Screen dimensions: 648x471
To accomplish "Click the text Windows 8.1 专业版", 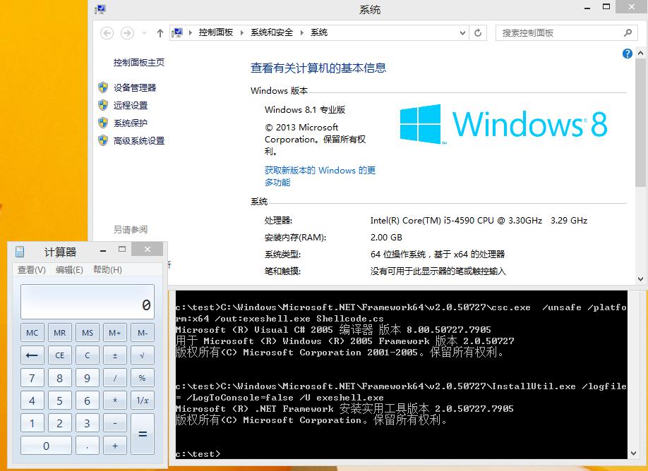I will (x=305, y=110).
